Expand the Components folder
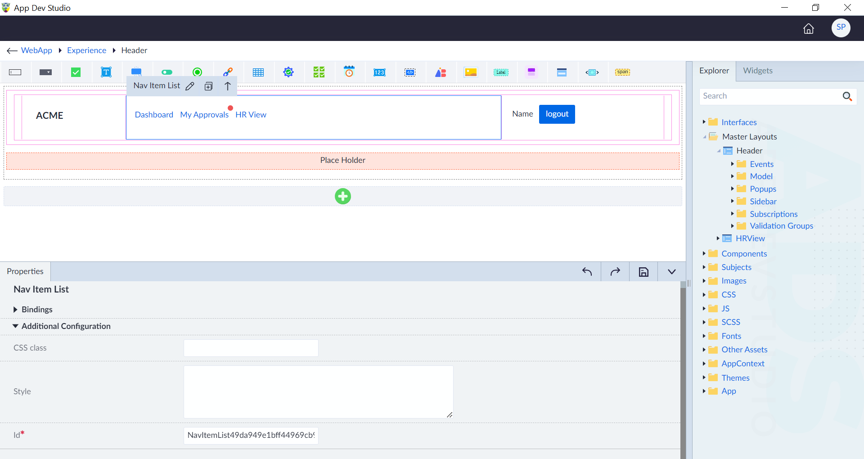The width and height of the screenshot is (864, 459). (704, 253)
